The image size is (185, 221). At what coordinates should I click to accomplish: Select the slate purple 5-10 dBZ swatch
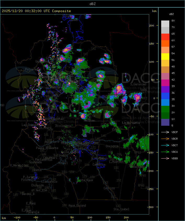[x=165, y=122]
